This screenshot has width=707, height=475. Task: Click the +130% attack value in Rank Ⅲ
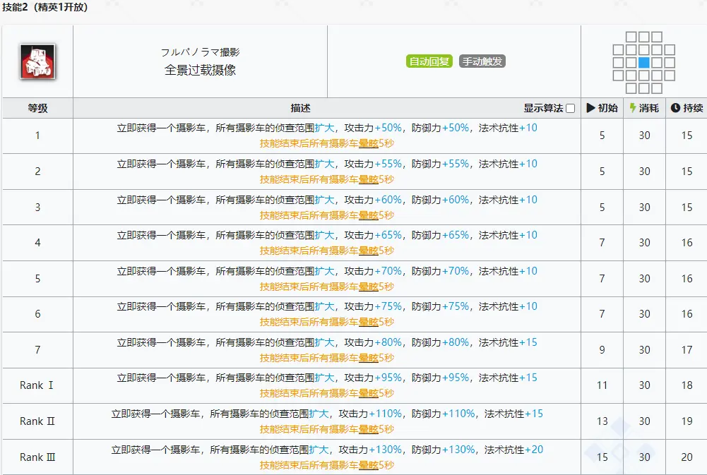coord(386,450)
